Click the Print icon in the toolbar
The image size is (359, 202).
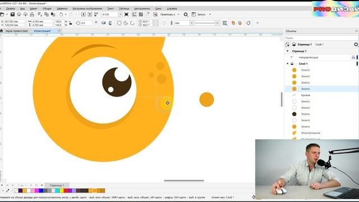[x=32, y=15]
